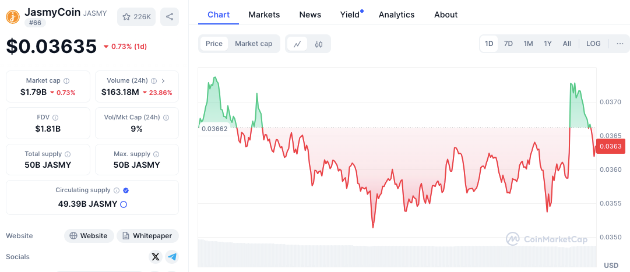Click Market cap info icon
The image size is (630, 272).
coord(66,81)
